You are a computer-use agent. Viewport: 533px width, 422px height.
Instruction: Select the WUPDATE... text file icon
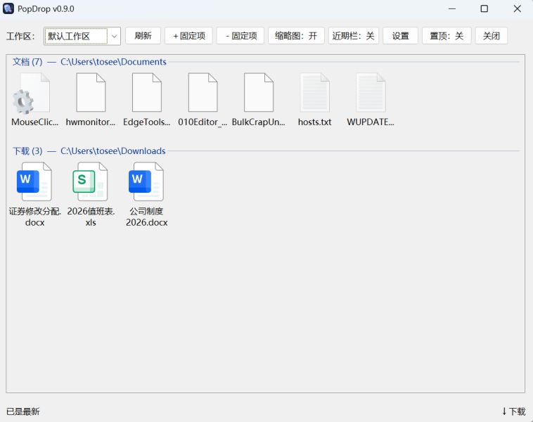click(x=371, y=93)
